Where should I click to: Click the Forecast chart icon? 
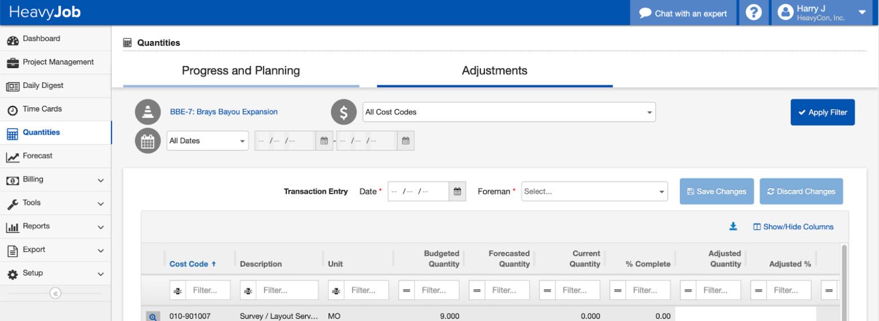pyautogui.click(x=11, y=157)
